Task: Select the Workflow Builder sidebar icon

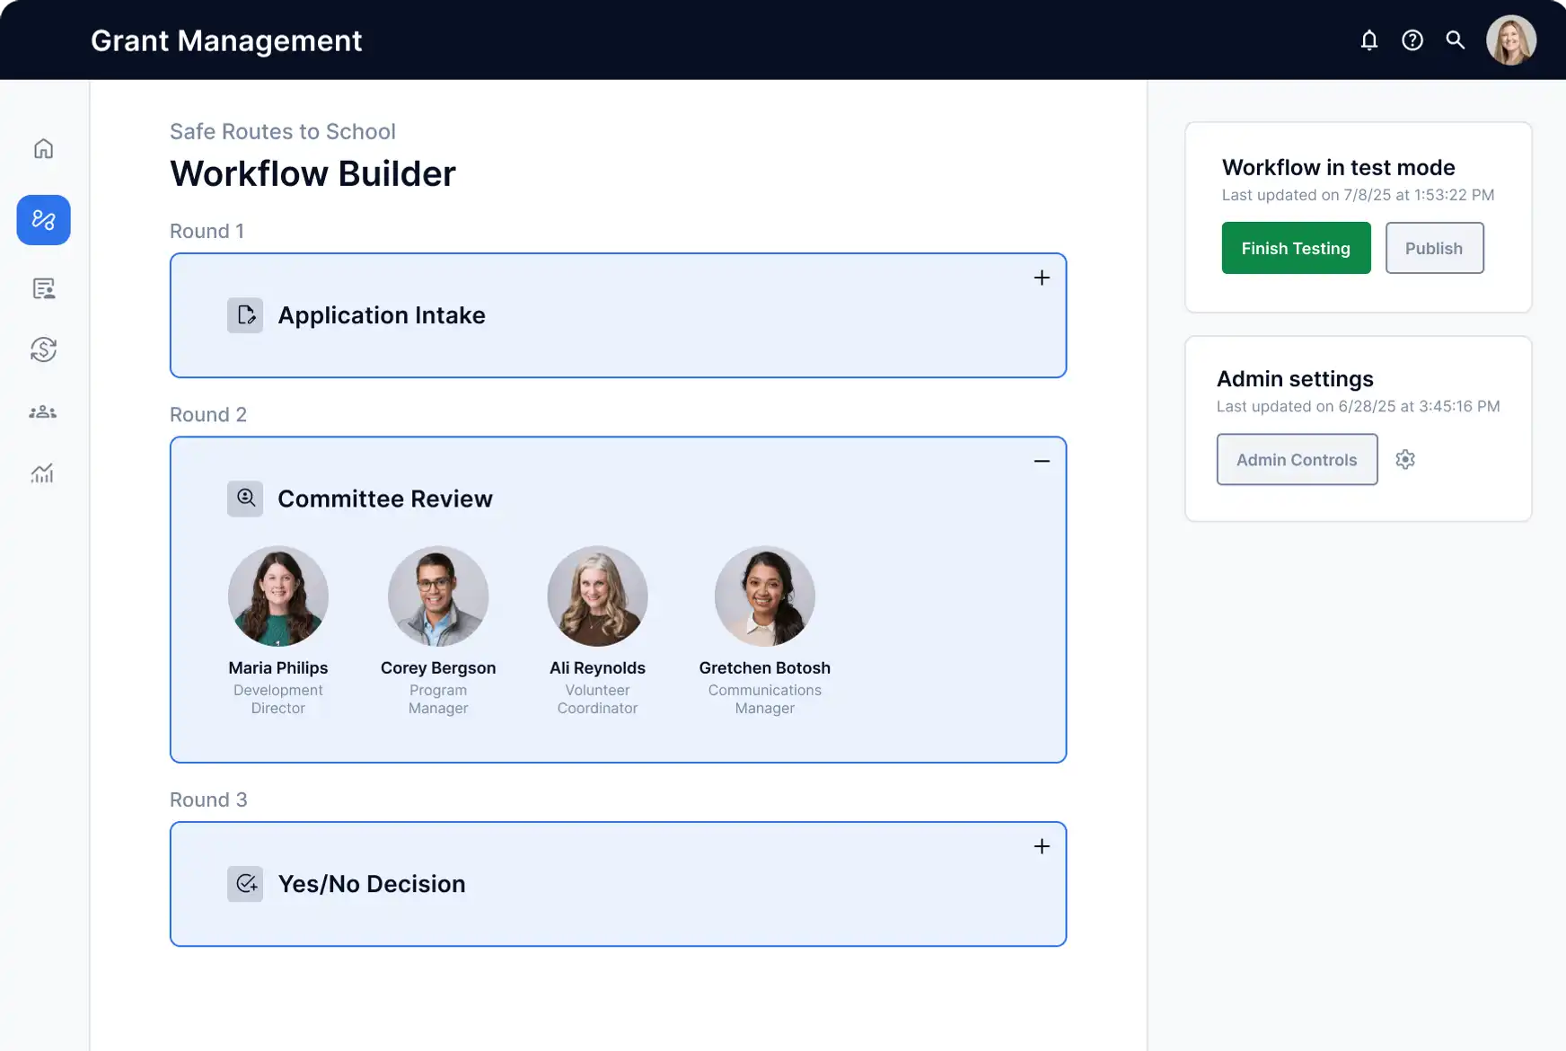Action: point(42,219)
